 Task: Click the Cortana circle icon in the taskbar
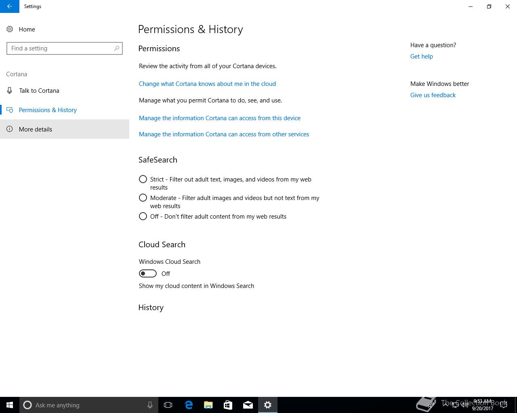[x=27, y=405]
